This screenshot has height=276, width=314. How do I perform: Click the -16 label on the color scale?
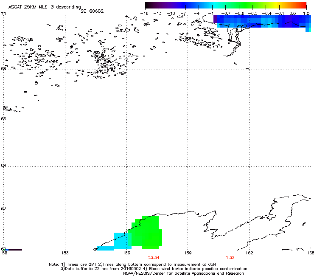click(144, 14)
